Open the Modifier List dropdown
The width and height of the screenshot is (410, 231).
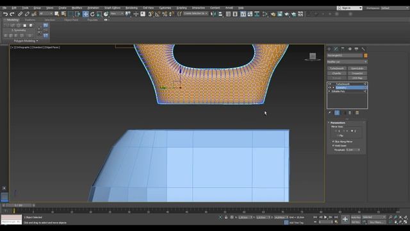[347, 62]
